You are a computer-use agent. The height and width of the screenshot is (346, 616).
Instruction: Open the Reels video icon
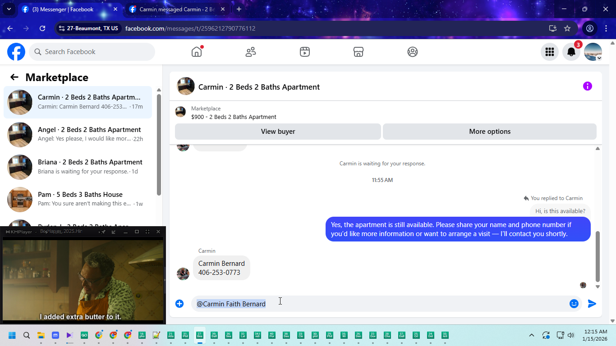(305, 52)
